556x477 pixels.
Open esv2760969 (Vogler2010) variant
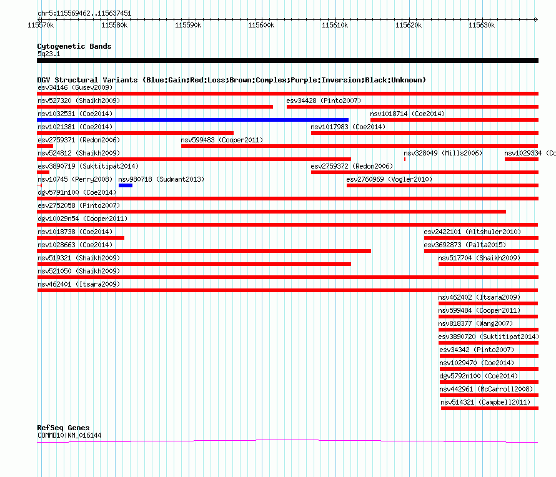click(x=390, y=179)
